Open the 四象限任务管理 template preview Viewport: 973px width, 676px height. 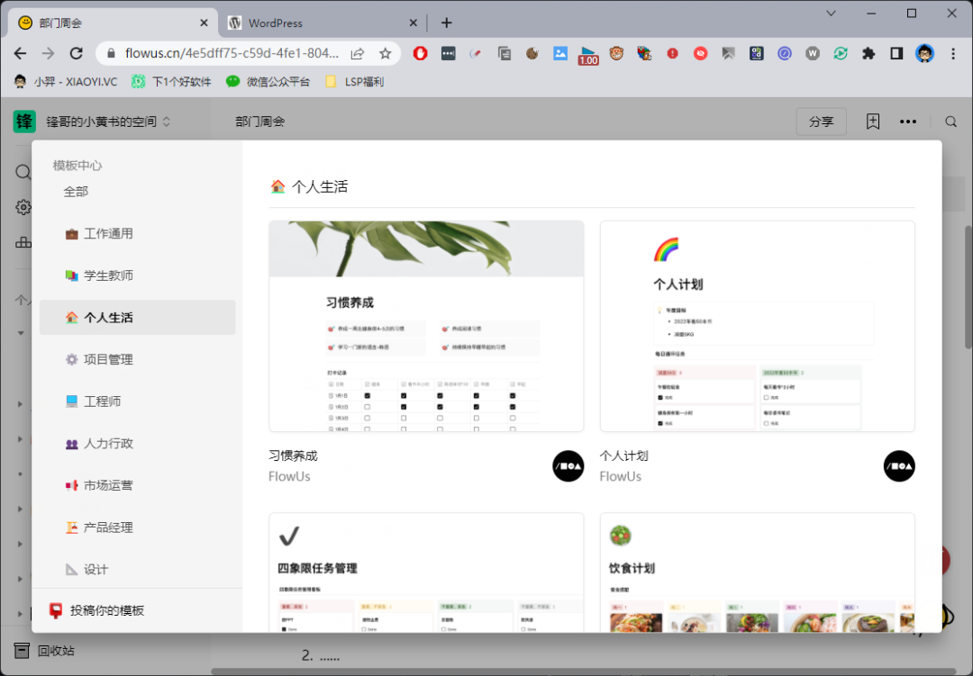coord(426,572)
